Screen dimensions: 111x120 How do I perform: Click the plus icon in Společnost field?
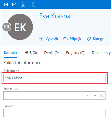(95, 96)
